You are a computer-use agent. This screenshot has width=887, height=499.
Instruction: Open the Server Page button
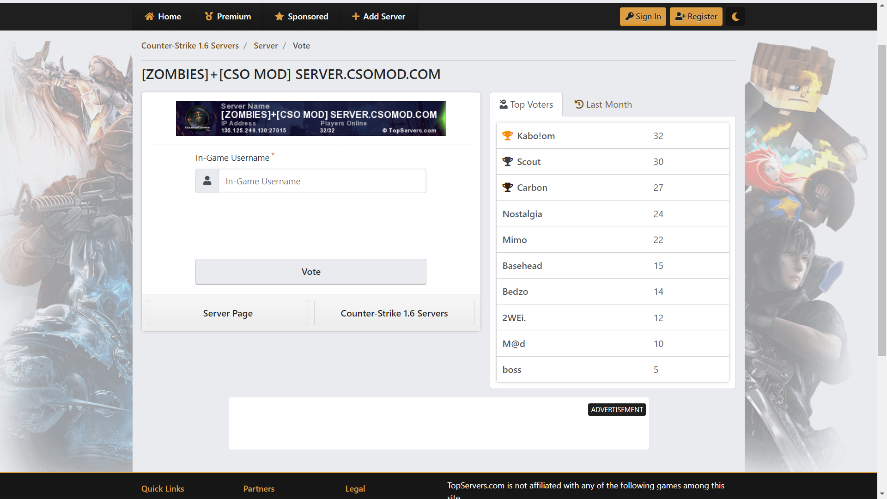pyautogui.click(x=228, y=313)
